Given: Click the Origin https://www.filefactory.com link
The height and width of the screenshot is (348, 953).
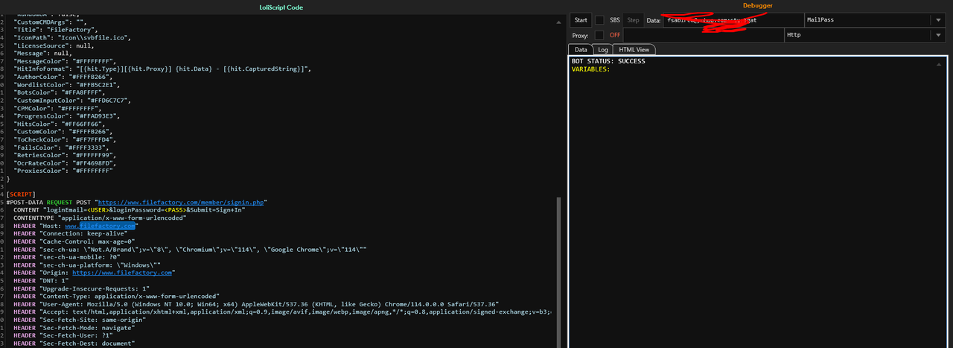Looking at the screenshot, I should point(122,272).
